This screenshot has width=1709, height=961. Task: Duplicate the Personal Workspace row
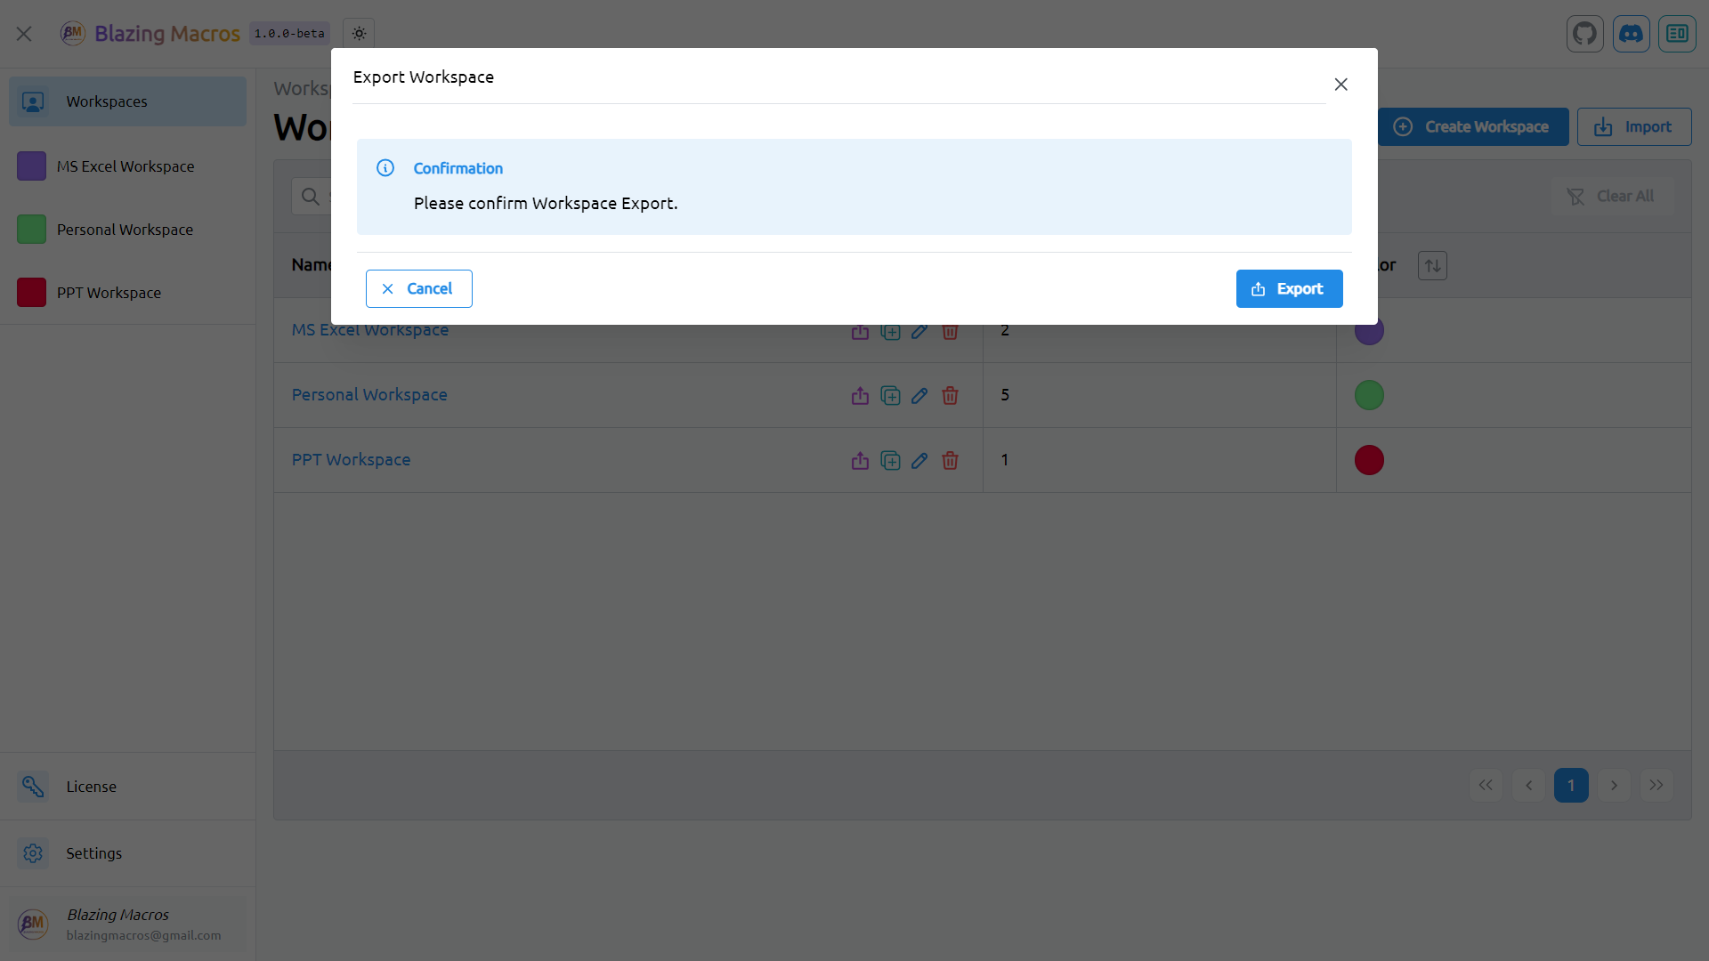[x=890, y=396]
